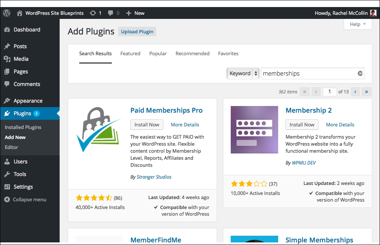
Task: Click the Pages icon in sidebar
Action: tap(7, 72)
